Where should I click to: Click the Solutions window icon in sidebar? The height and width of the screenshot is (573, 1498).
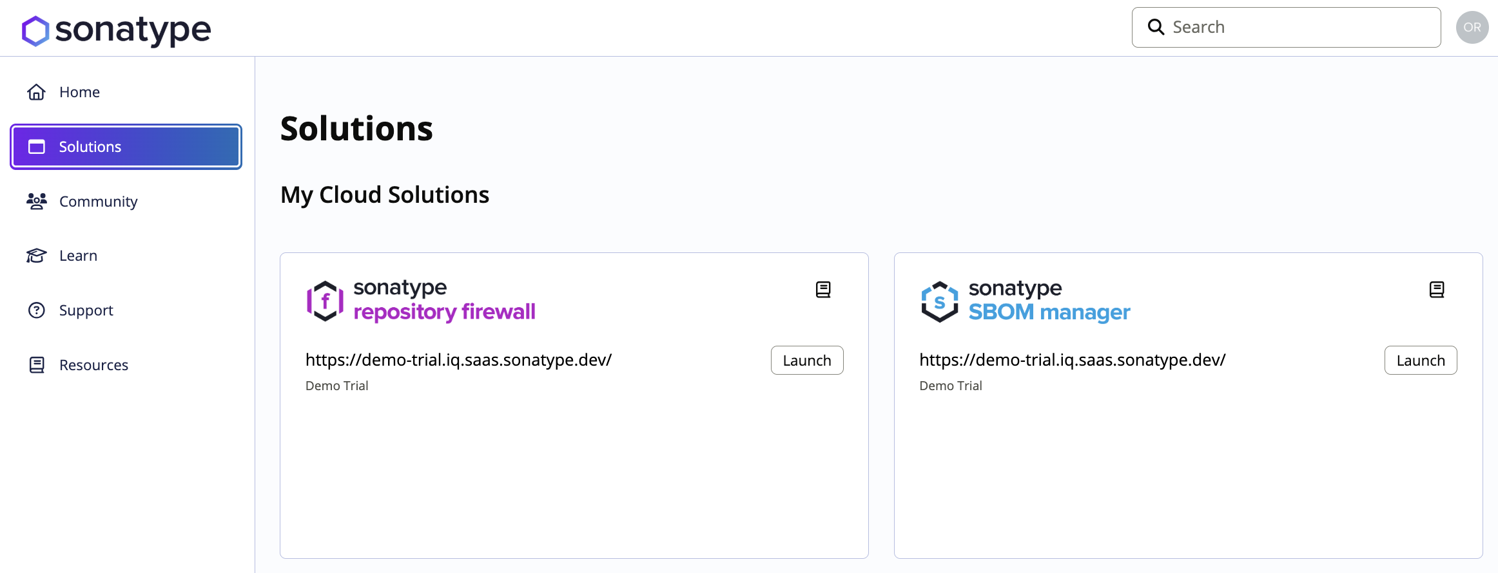pos(37,147)
